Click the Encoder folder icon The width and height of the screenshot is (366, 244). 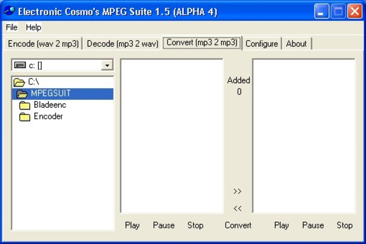(x=25, y=117)
